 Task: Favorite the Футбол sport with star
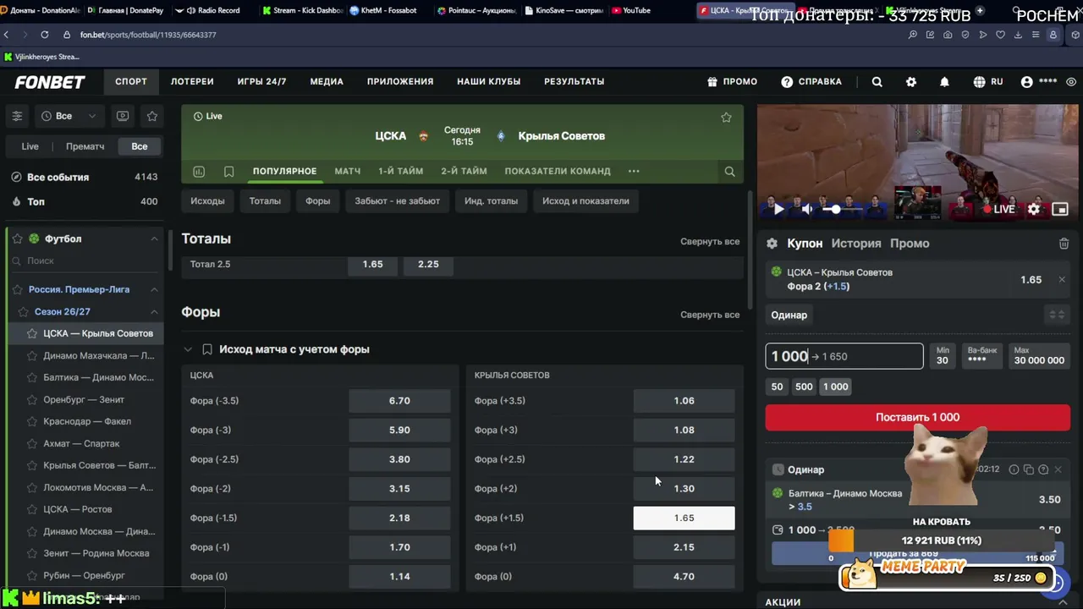(x=17, y=239)
